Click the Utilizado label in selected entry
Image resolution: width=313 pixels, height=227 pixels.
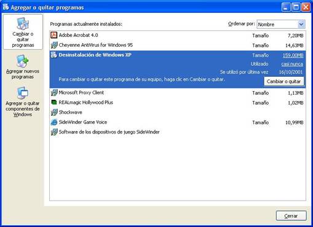coord(260,64)
